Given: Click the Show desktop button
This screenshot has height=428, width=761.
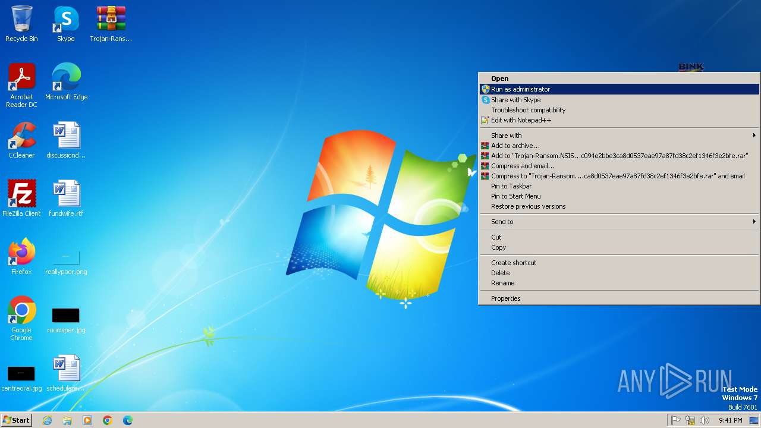Looking at the screenshot, I should (x=754, y=420).
